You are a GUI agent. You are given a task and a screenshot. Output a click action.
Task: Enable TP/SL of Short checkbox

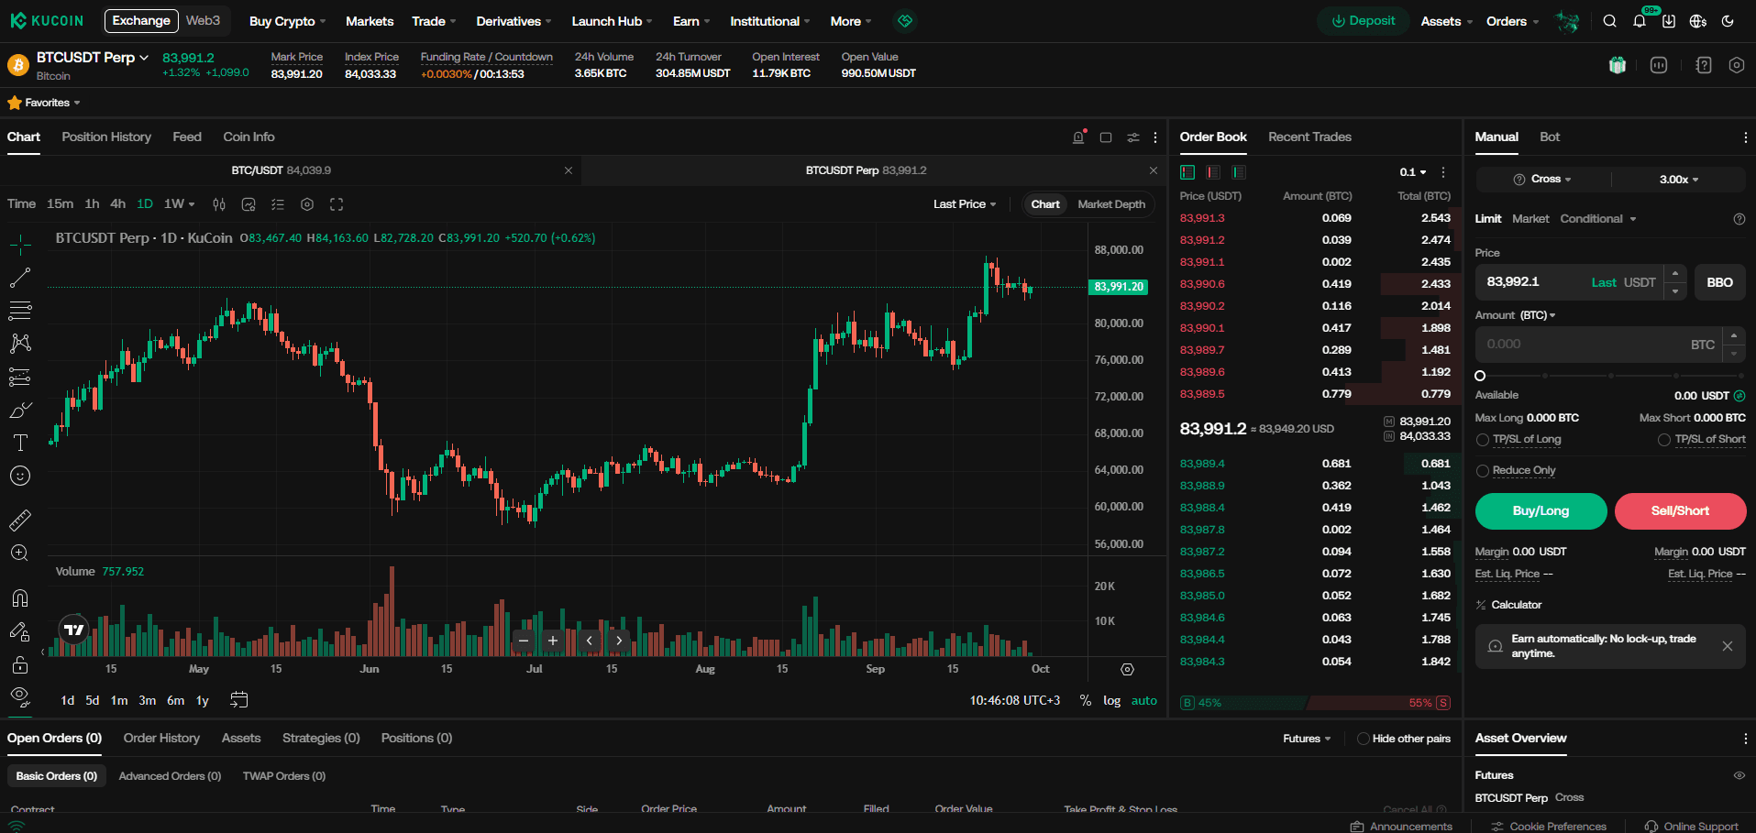pyautogui.click(x=1663, y=440)
